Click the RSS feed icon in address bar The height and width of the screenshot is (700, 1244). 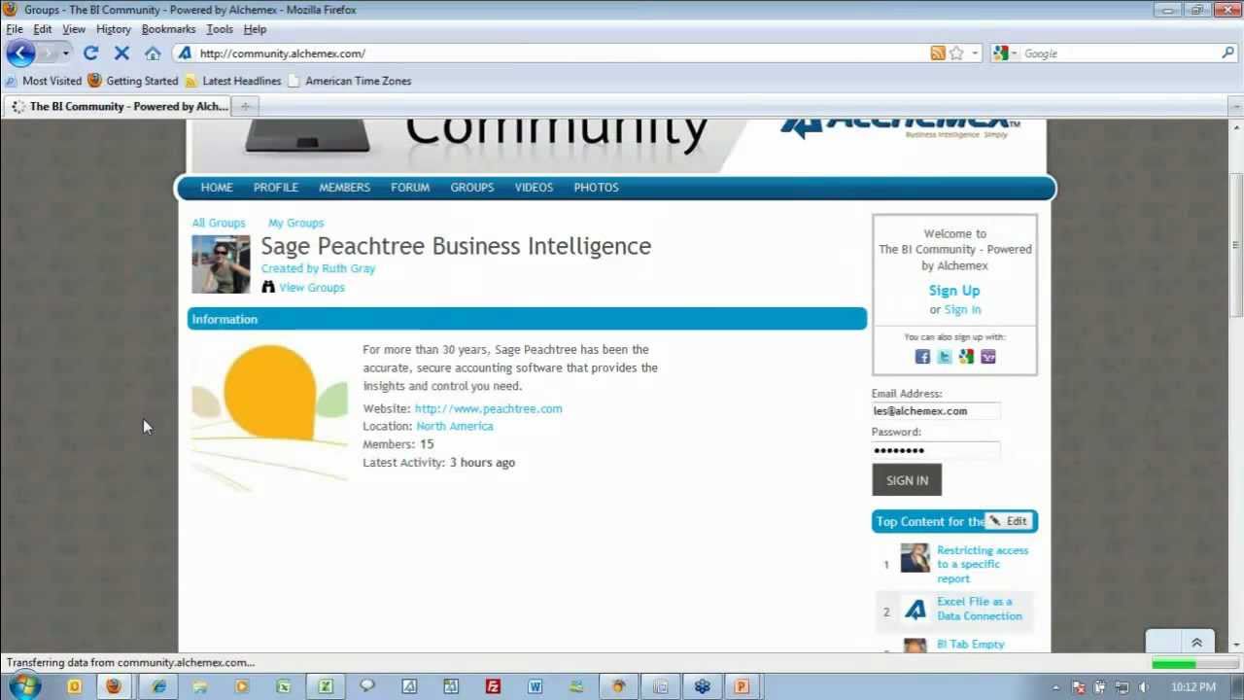[x=938, y=53]
